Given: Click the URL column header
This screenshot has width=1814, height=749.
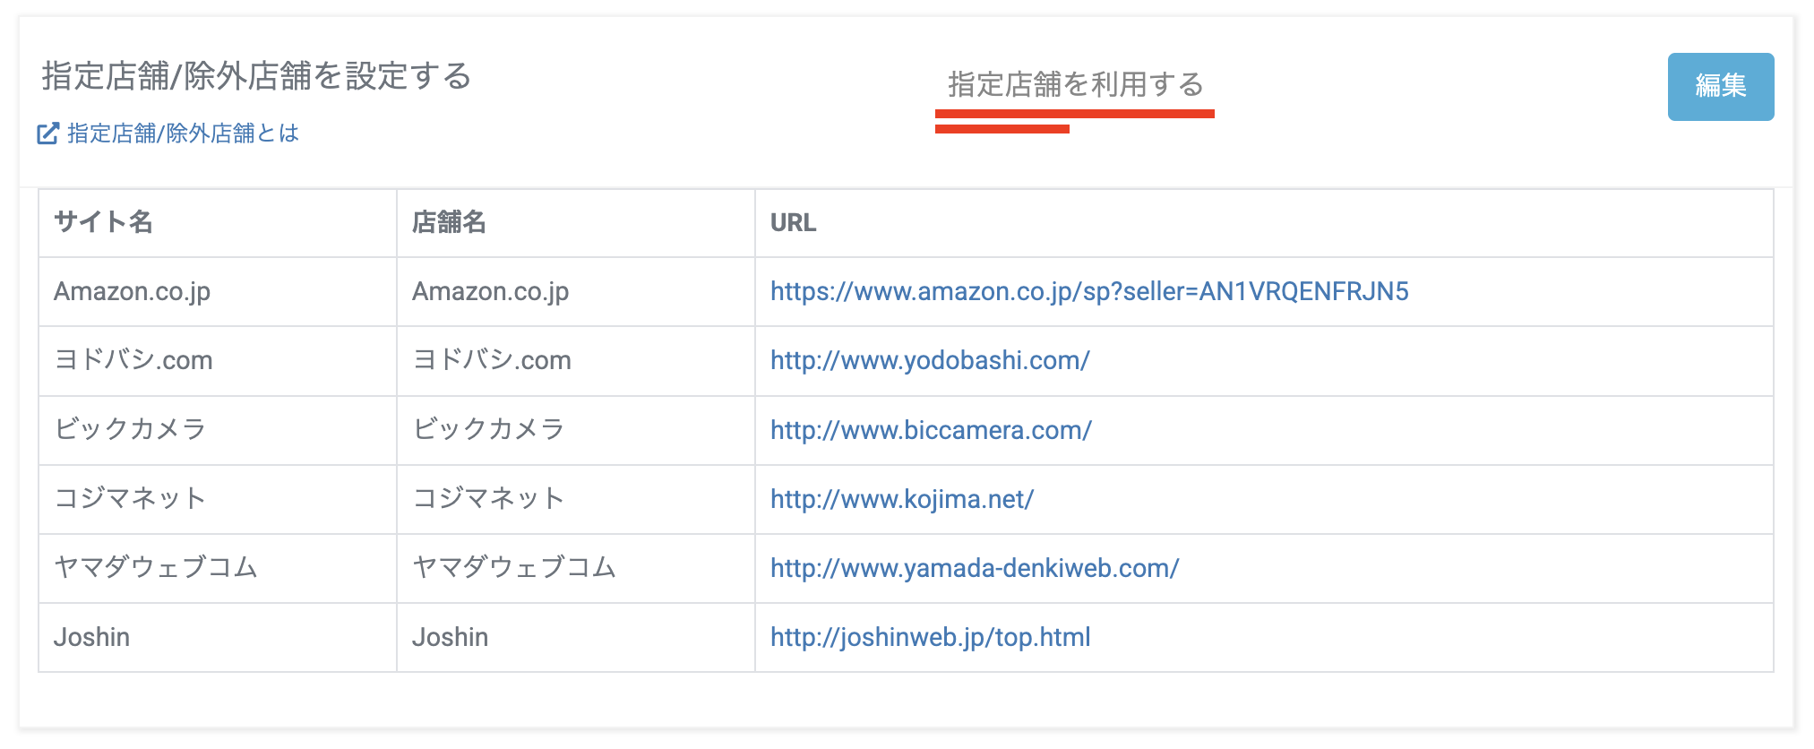Looking at the screenshot, I should coord(793,222).
